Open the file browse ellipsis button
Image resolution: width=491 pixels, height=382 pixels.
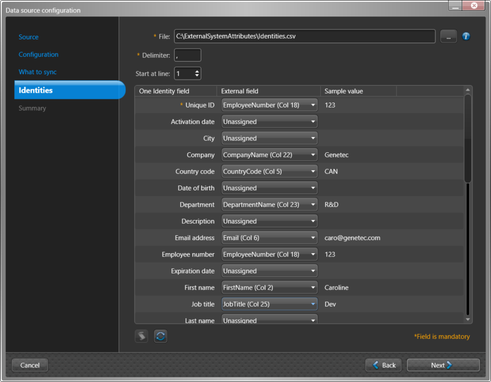click(448, 37)
